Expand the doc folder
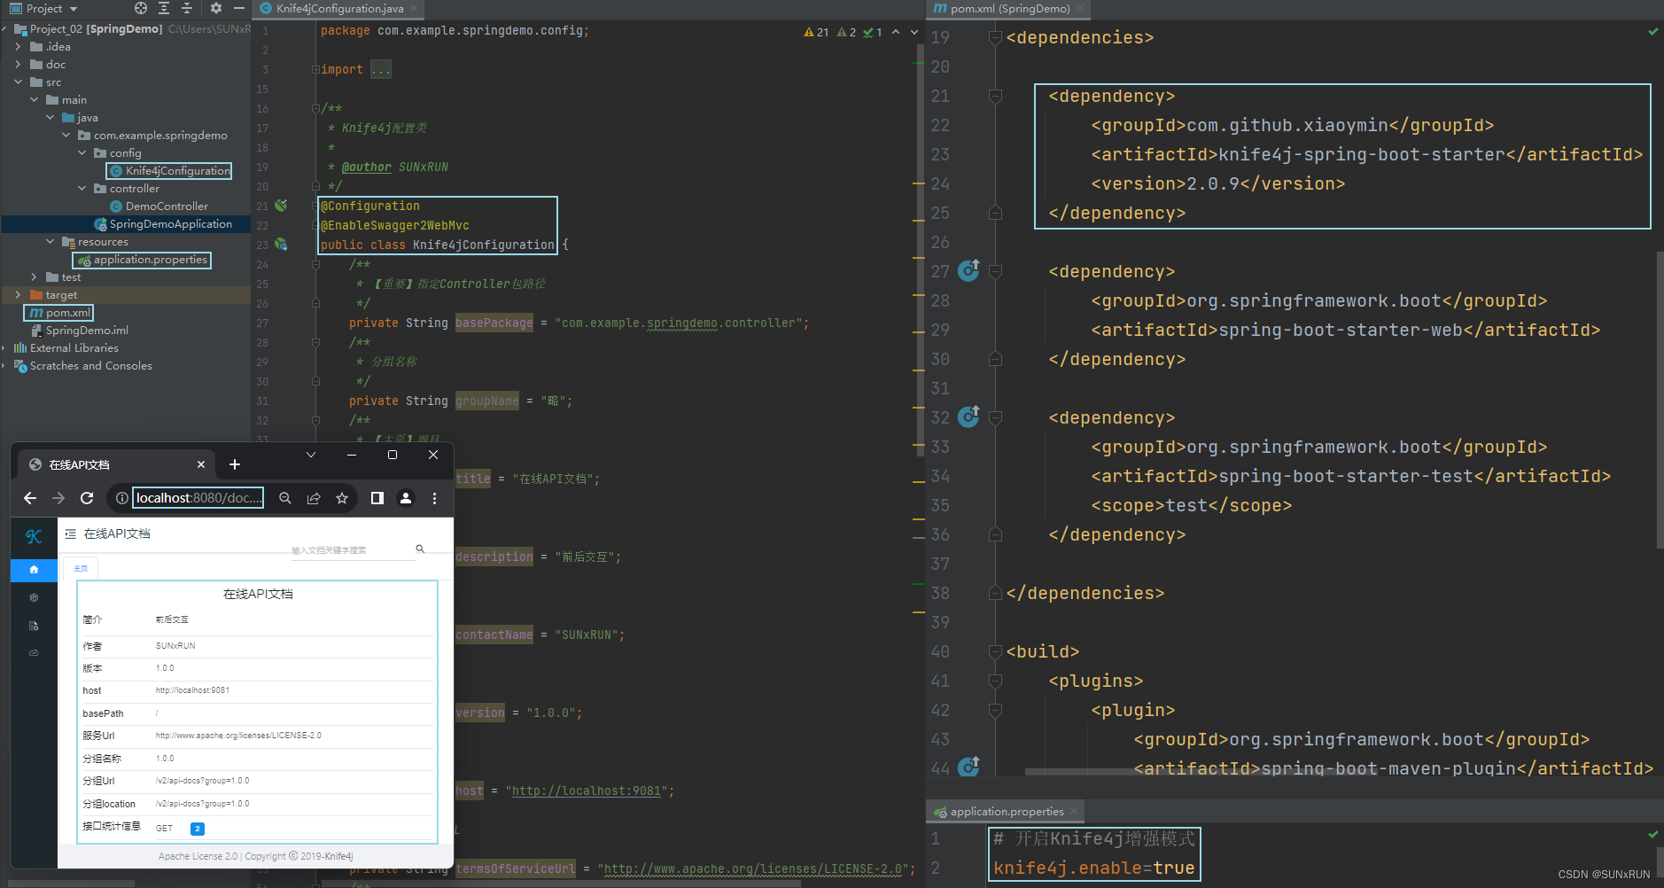1664x888 pixels. 19,65
